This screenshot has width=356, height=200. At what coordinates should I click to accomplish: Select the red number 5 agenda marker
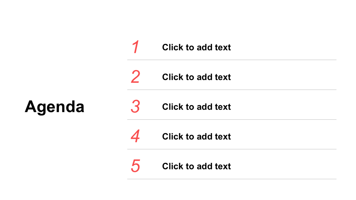135,166
